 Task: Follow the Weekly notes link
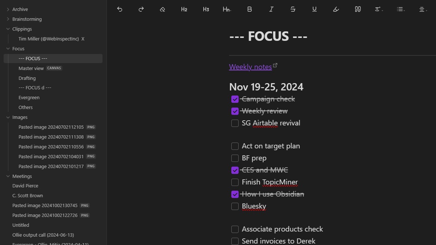[250, 67]
